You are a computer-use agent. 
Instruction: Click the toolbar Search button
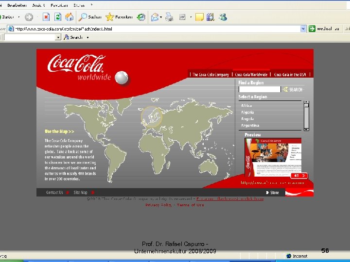(73, 37)
